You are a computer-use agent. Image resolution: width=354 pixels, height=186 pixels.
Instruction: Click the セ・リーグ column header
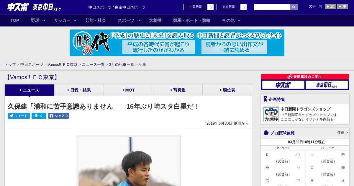(x=283, y=148)
